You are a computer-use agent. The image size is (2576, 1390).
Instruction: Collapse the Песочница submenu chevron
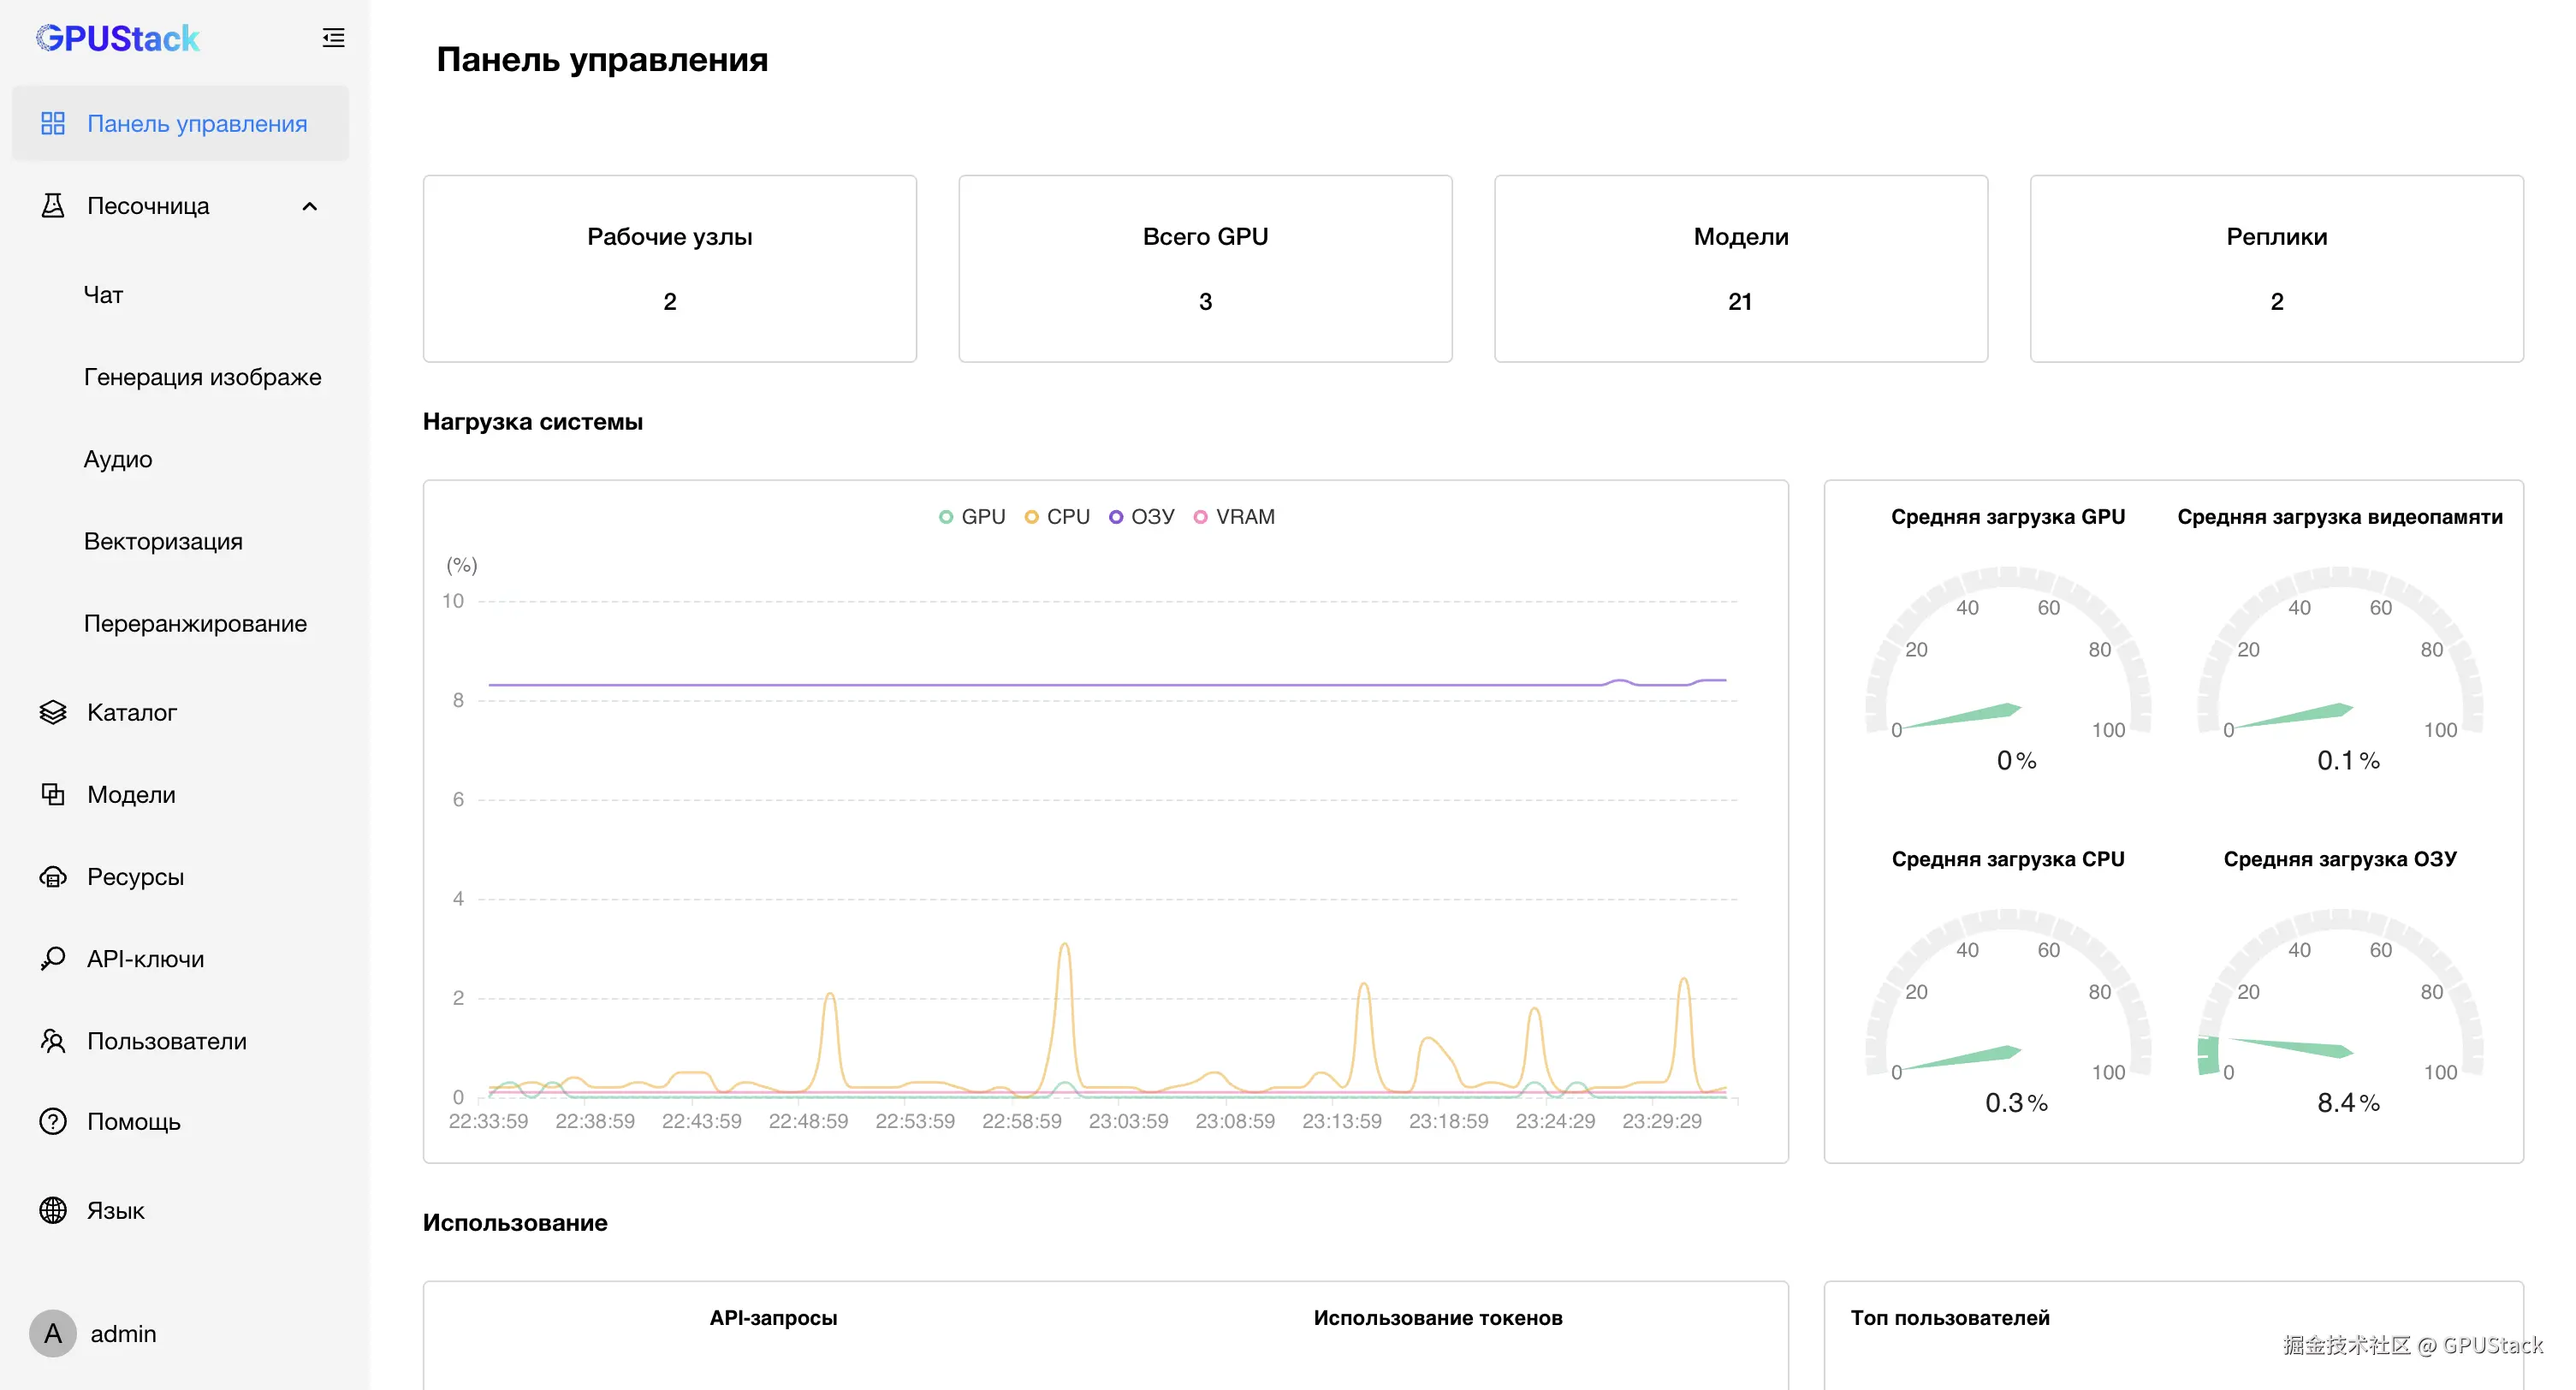tap(309, 206)
